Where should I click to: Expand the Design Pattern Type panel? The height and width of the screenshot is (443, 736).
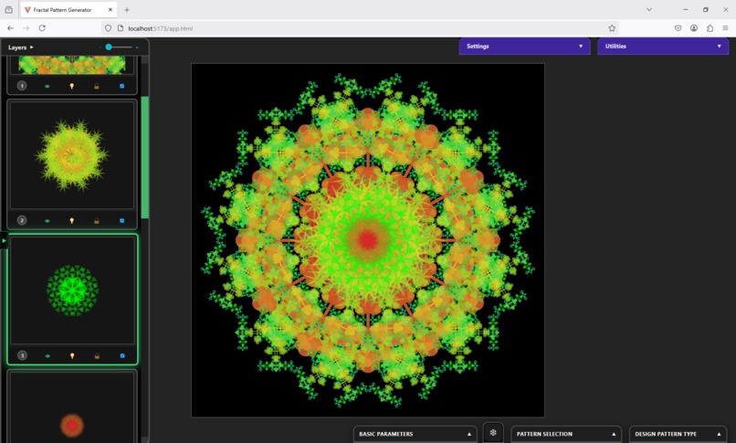pyautogui.click(x=678, y=434)
